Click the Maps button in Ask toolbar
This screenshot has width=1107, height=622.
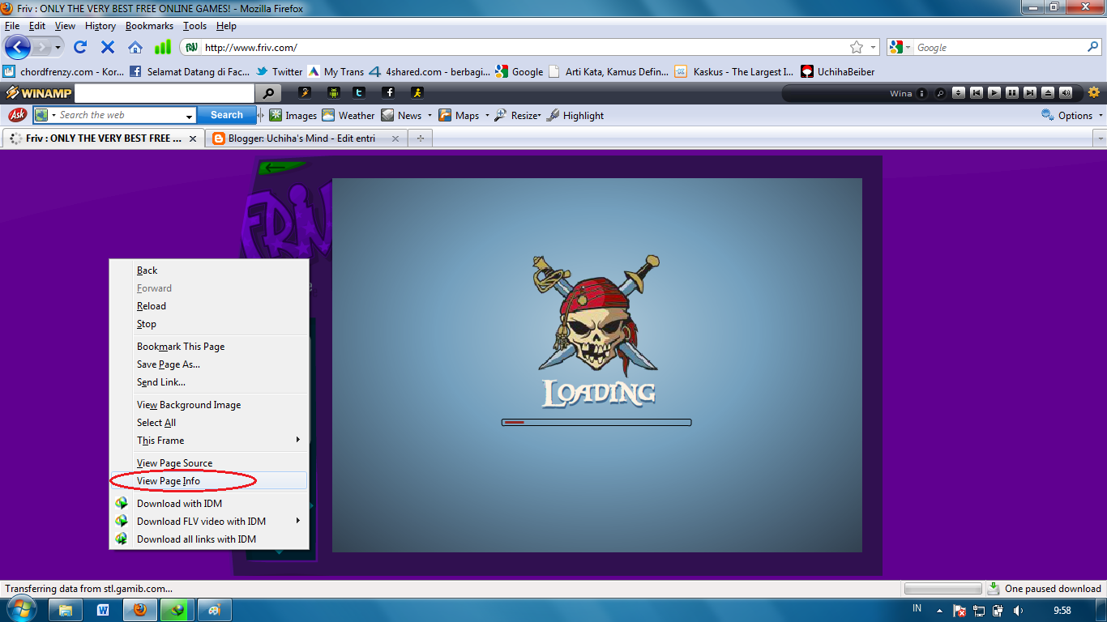(x=459, y=115)
